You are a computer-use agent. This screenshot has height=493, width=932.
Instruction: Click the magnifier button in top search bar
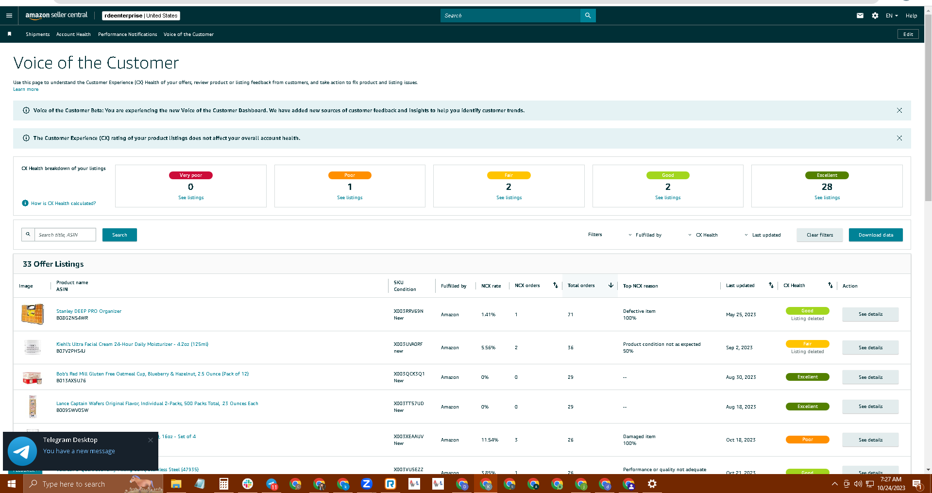pos(588,16)
